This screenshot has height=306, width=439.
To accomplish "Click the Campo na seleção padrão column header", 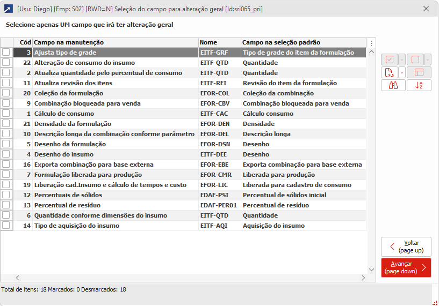I will pos(304,42).
